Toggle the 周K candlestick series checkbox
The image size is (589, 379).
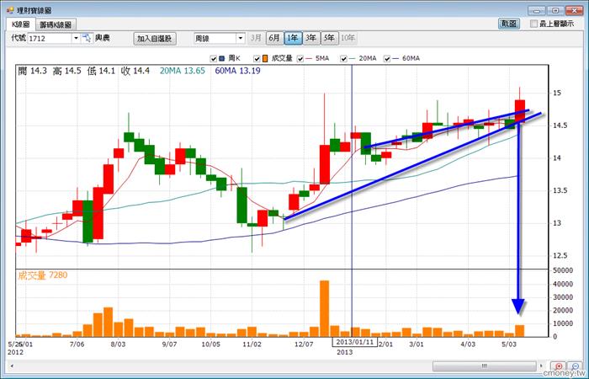coord(212,59)
